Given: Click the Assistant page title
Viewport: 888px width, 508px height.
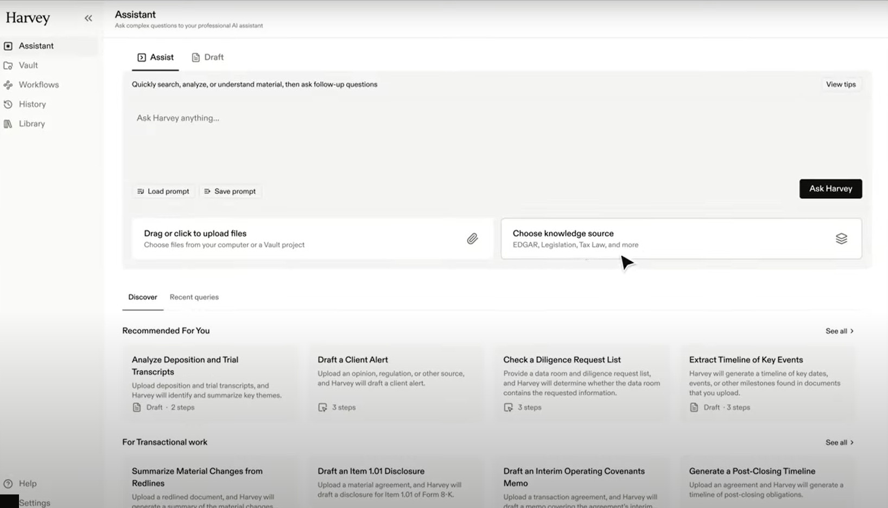Looking at the screenshot, I should (135, 15).
